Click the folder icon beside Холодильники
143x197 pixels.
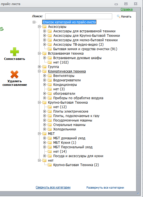click(x=50, y=129)
